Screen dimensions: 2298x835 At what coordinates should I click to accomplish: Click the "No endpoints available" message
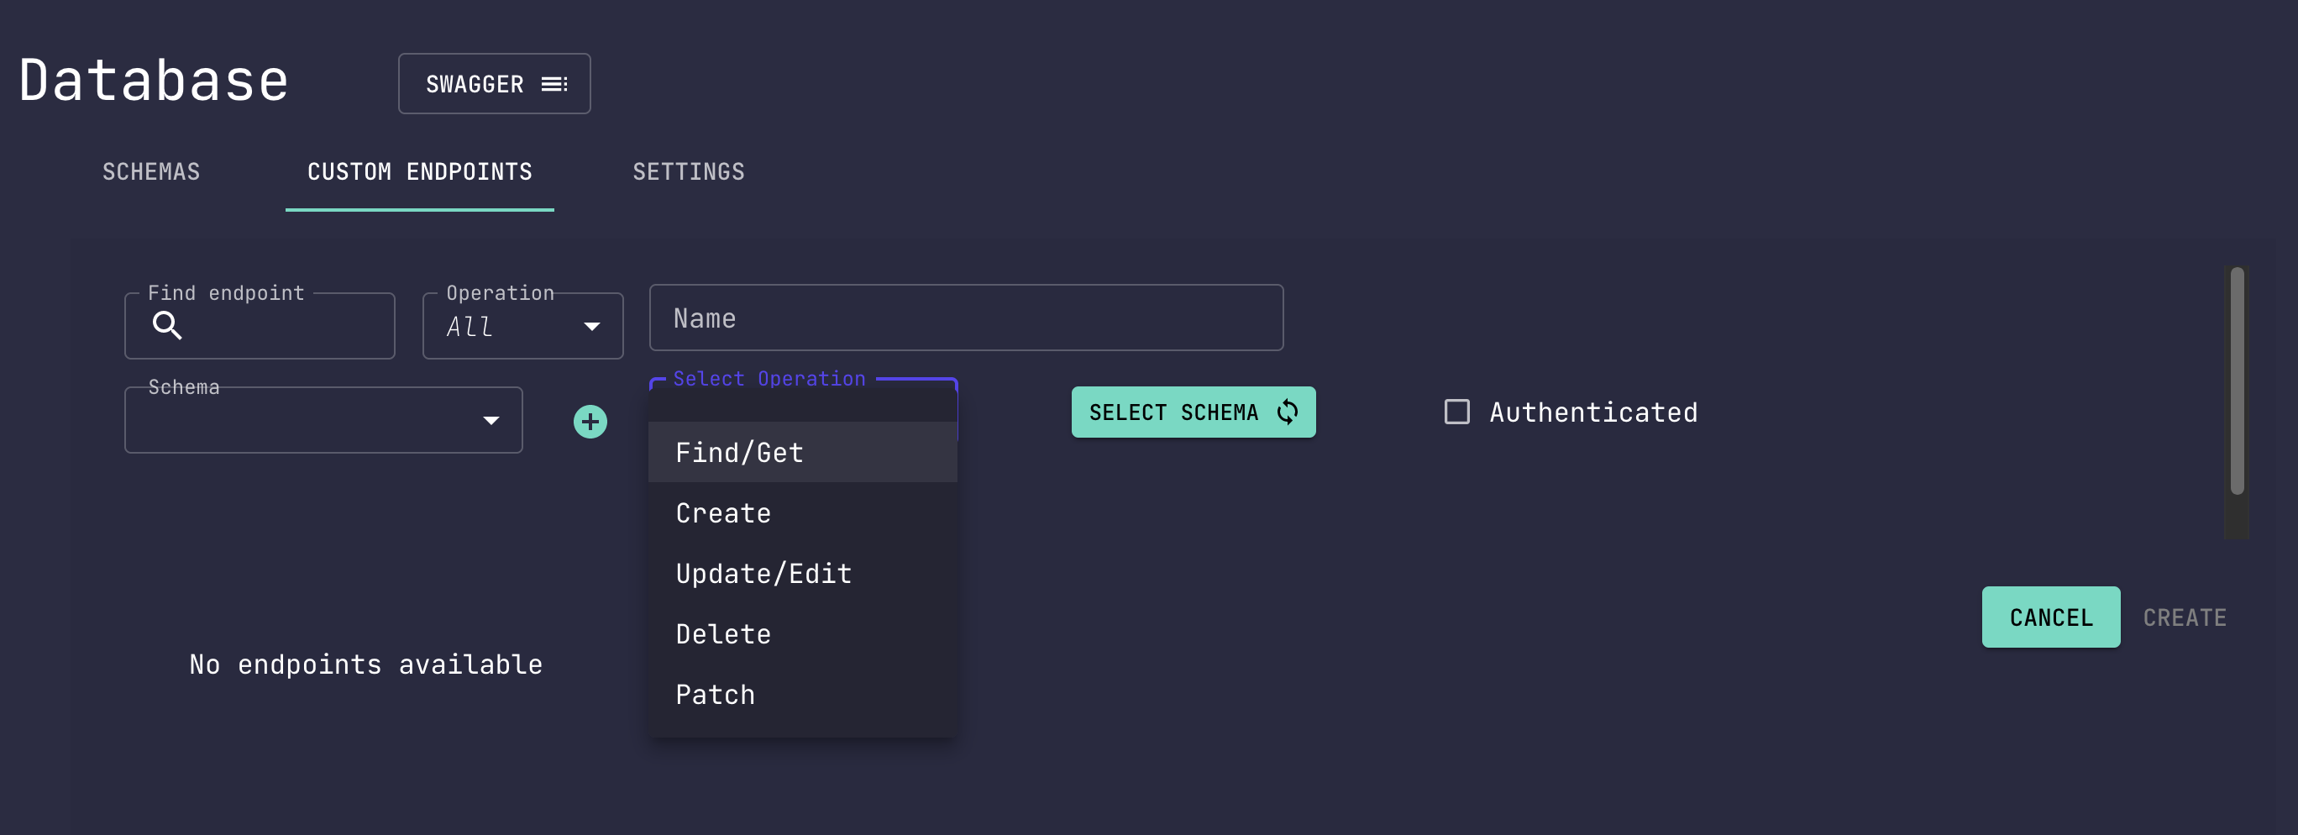coord(365,664)
